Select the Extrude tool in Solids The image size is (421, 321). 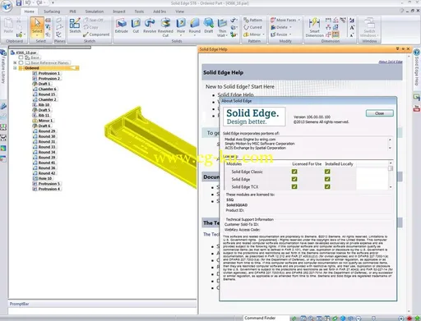tap(122, 26)
